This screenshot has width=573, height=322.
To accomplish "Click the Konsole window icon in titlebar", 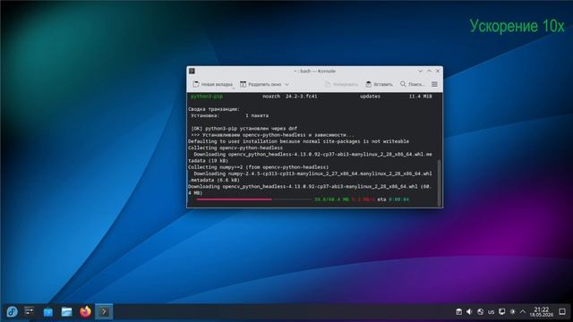I will (192, 71).
